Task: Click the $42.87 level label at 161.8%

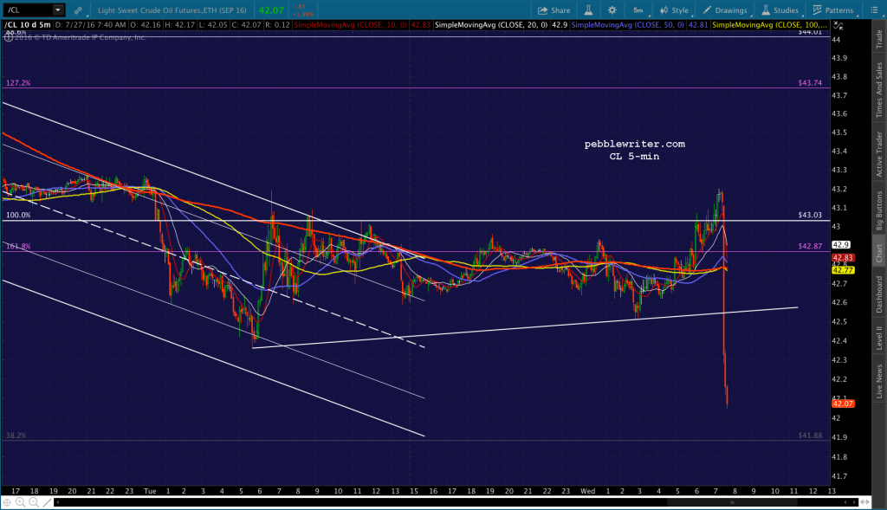Action: click(810, 247)
